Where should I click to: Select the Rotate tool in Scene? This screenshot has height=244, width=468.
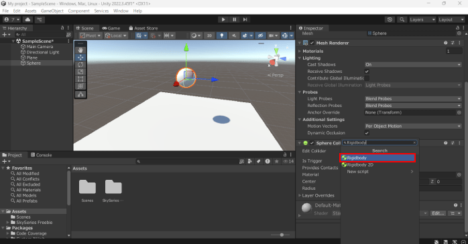tap(80, 65)
